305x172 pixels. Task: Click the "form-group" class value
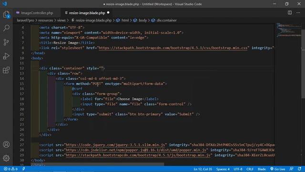(107, 94)
